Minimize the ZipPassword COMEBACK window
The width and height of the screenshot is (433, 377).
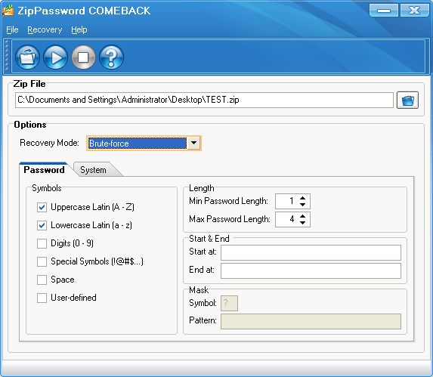pyautogui.click(x=384, y=11)
